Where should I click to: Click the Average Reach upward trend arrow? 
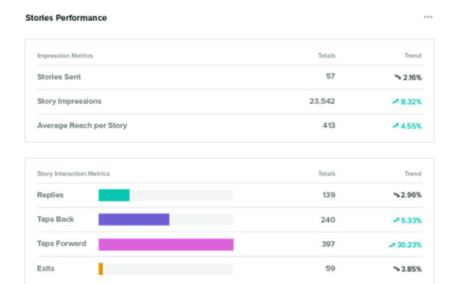tap(395, 126)
